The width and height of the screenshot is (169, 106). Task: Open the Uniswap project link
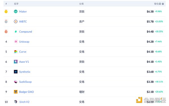click(x=24, y=42)
